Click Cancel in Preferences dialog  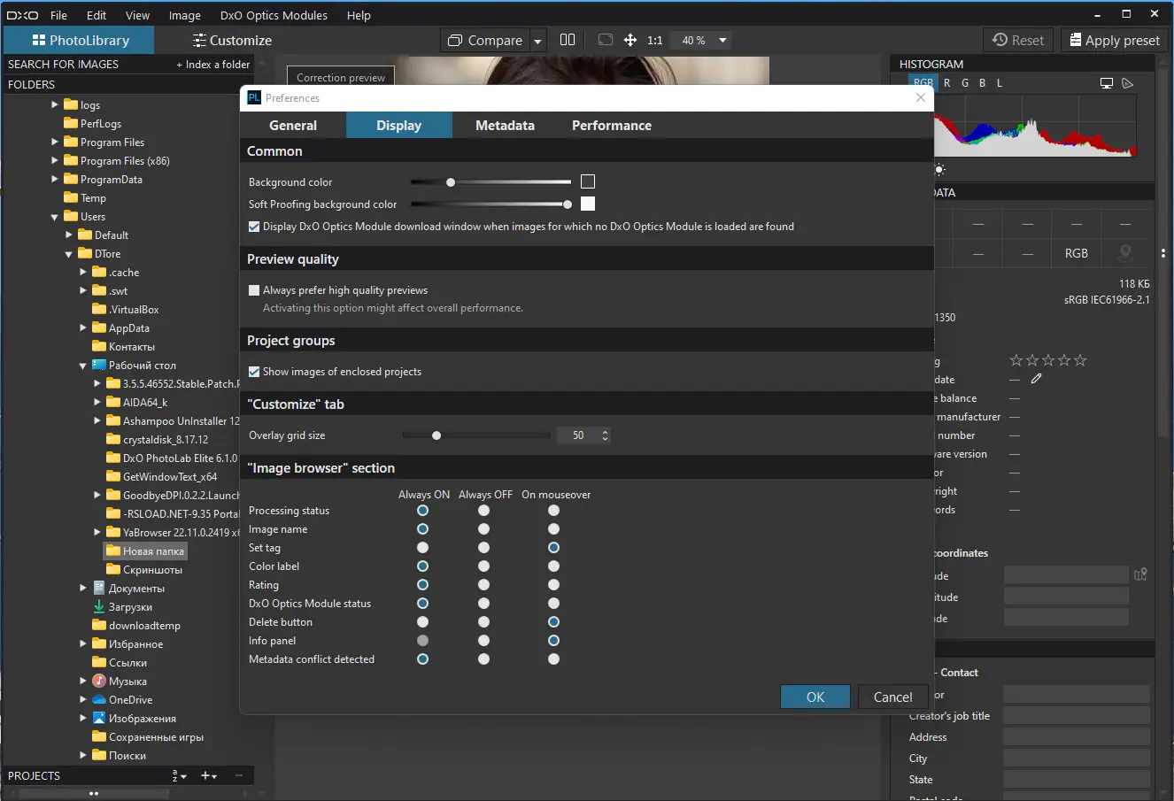point(892,697)
